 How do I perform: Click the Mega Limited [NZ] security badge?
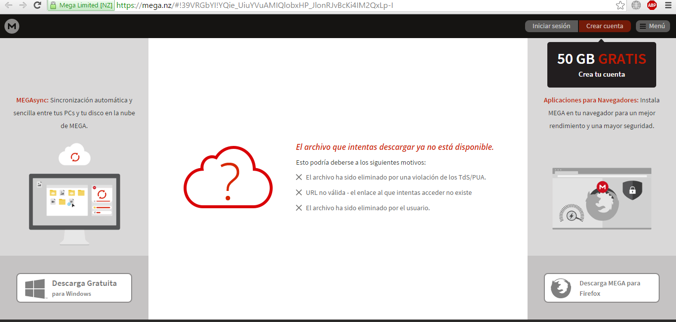point(81,5)
